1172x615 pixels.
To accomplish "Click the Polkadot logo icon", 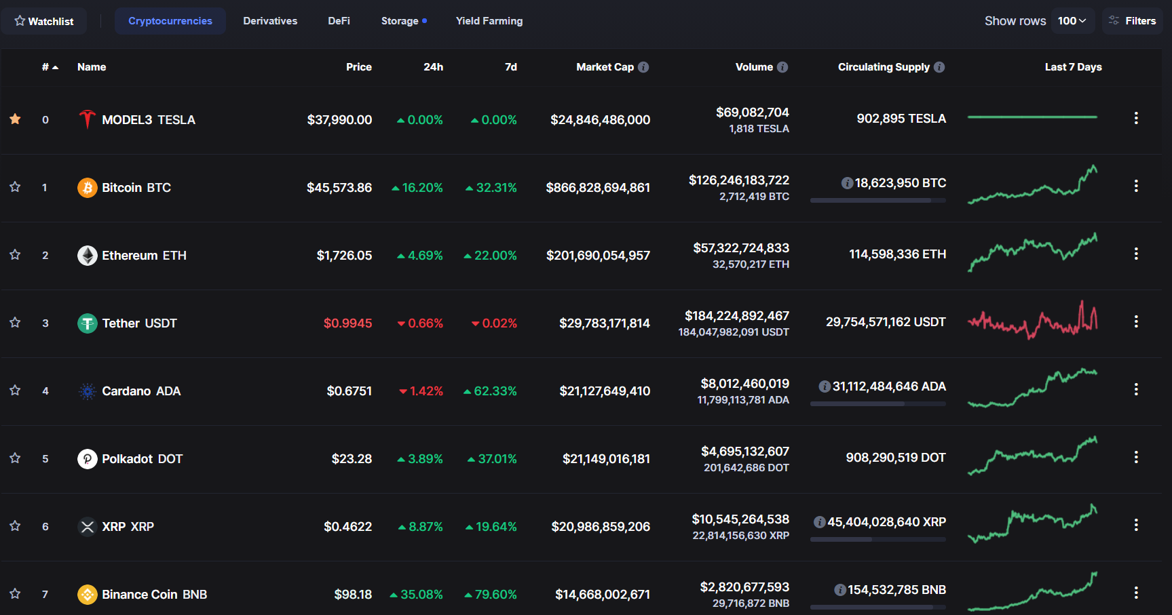I will (x=87, y=458).
